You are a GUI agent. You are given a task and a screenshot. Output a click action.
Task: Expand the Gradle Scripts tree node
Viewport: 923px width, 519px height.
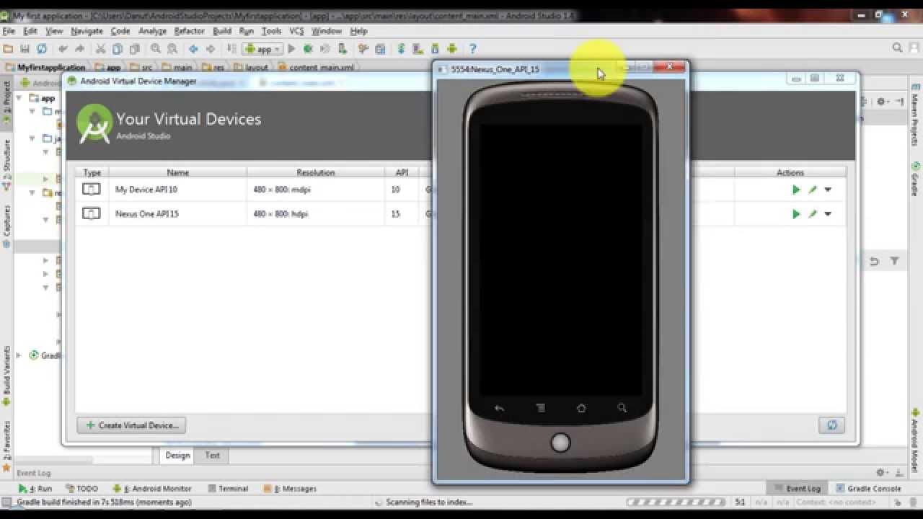[19, 355]
